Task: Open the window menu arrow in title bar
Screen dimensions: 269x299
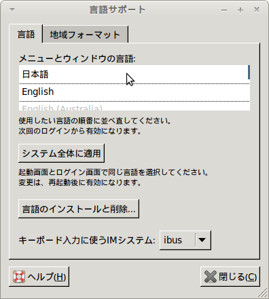Action: [x=12, y=9]
